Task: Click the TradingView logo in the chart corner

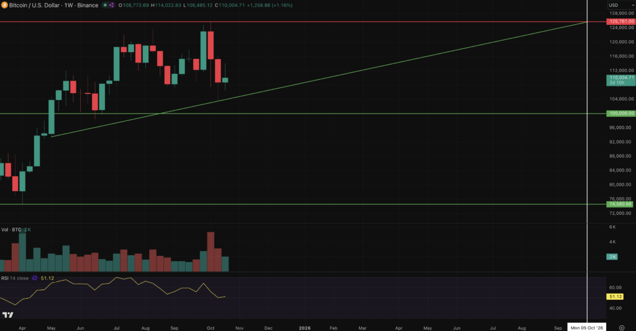Action: point(8,316)
